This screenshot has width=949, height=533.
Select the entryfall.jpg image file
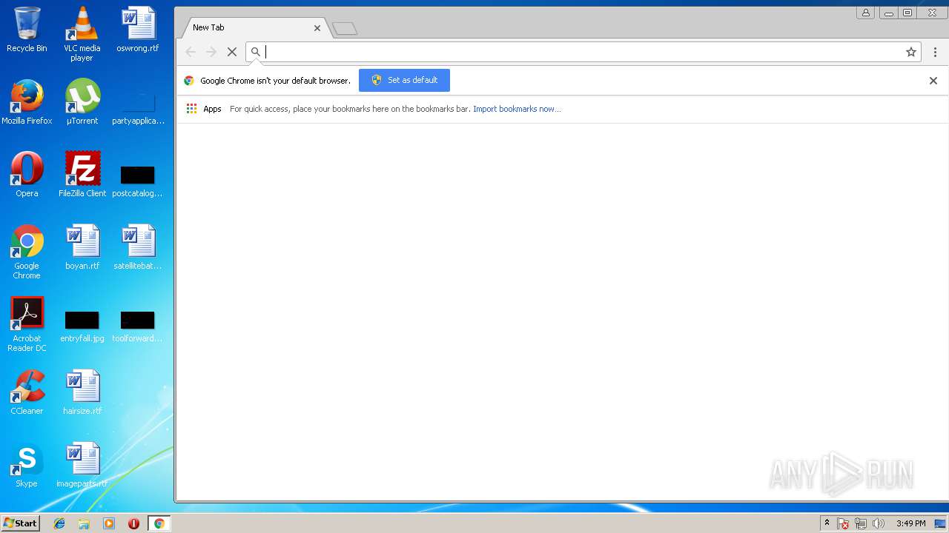[82, 326]
